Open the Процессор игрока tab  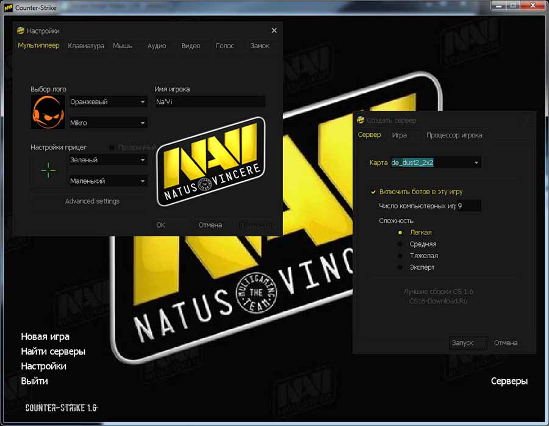click(x=454, y=135)
